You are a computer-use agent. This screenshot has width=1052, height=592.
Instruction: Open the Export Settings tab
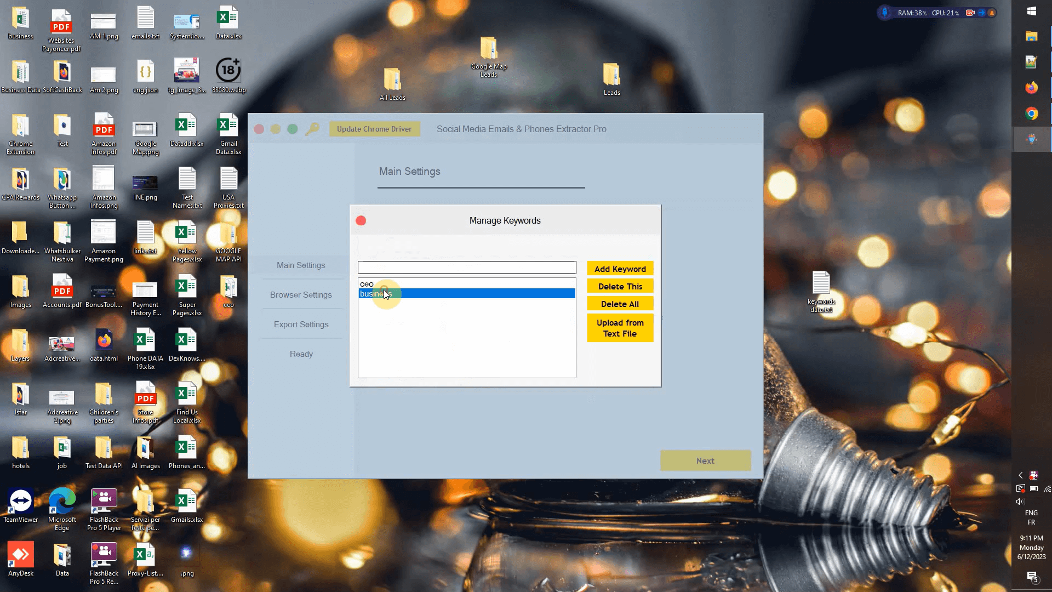coord(301,325)
